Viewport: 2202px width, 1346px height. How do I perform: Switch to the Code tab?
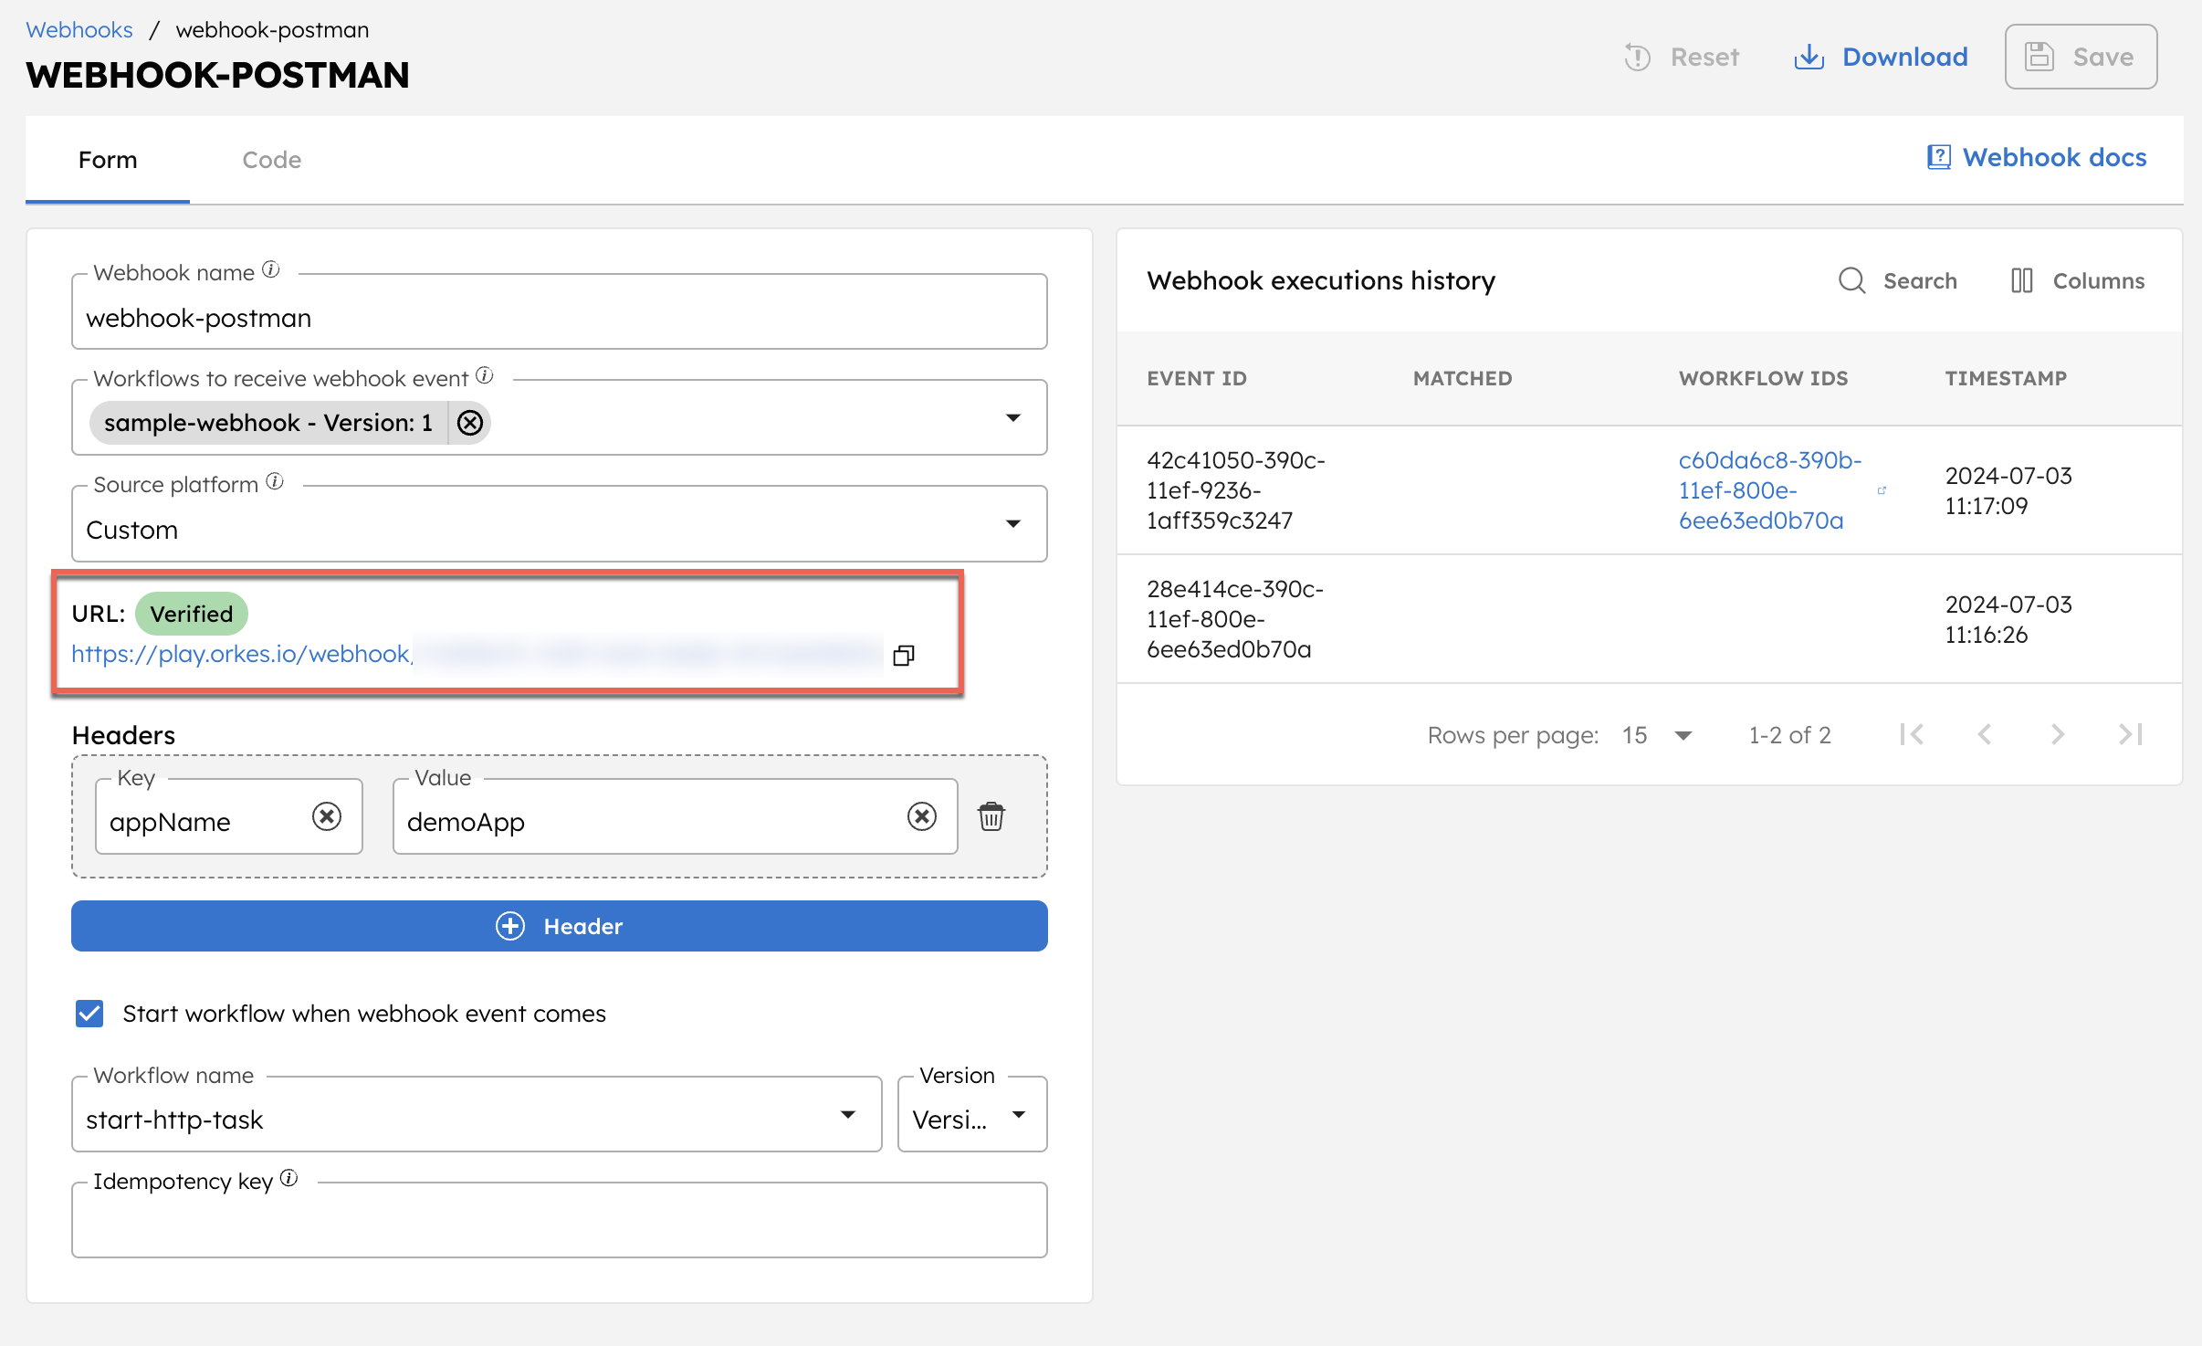(271, 160)
